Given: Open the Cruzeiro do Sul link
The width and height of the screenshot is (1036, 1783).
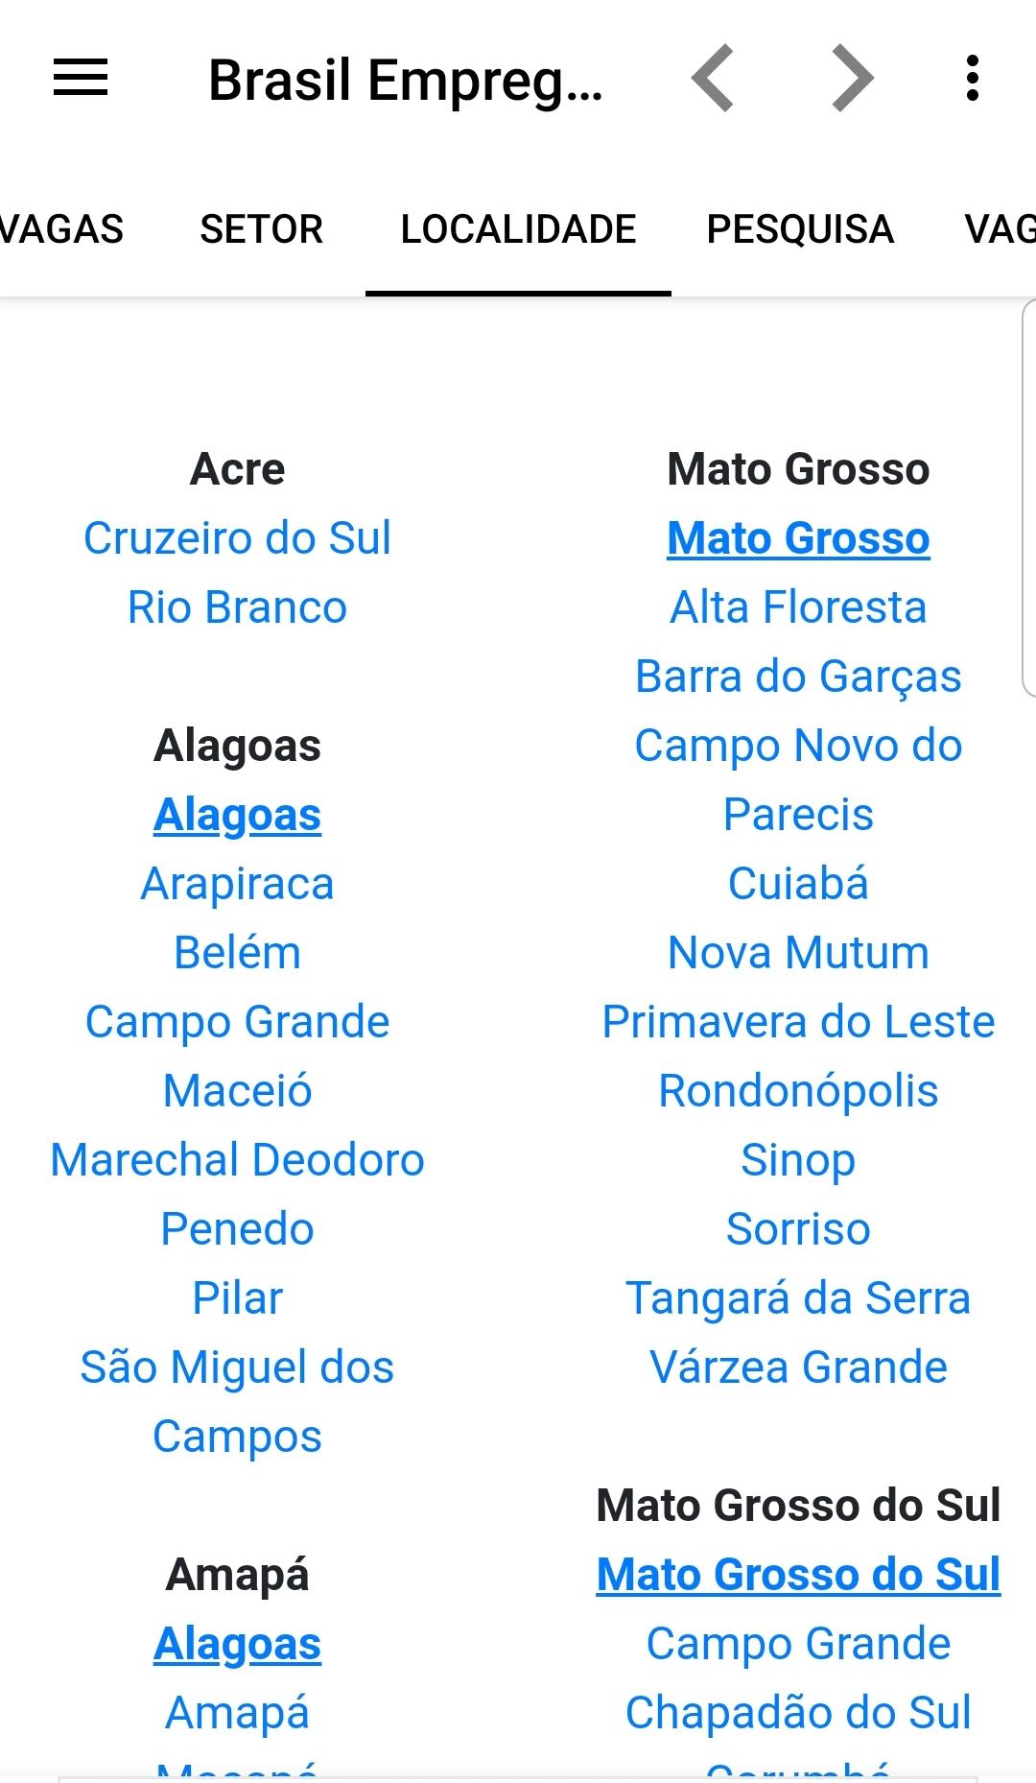Looking at the screenshot, I should (237, 538).
